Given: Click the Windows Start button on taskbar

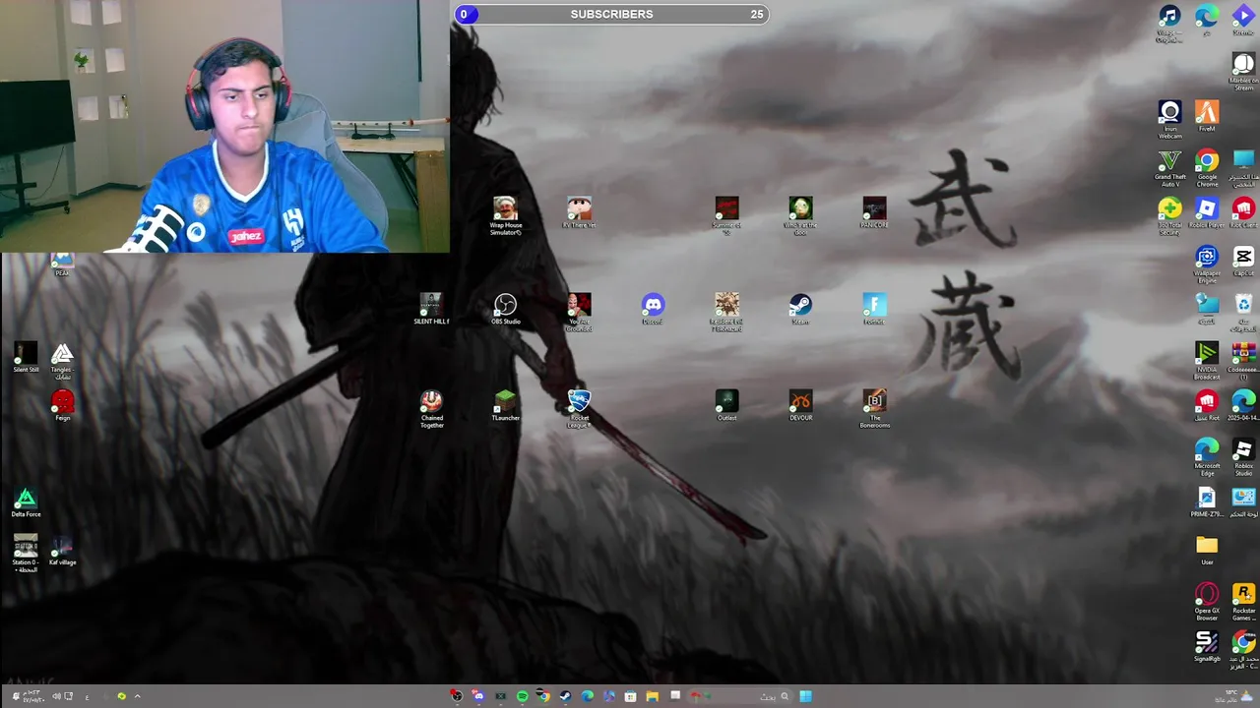Looking at the screenshot, I should tap(805, 696).
